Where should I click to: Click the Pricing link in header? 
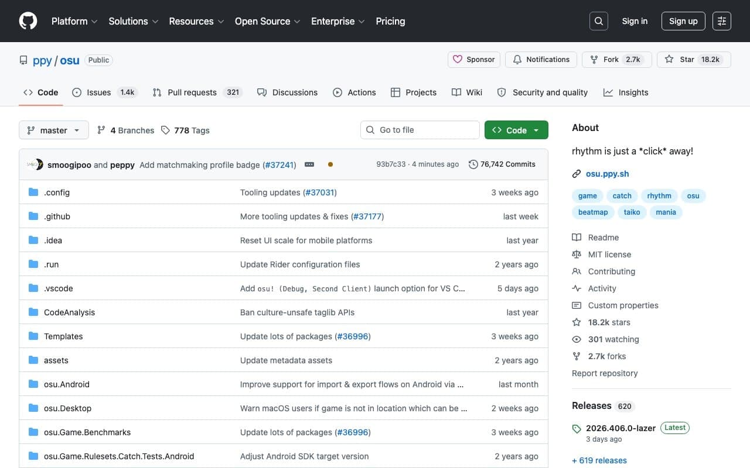pyautogui.click(x=390, y=21)
